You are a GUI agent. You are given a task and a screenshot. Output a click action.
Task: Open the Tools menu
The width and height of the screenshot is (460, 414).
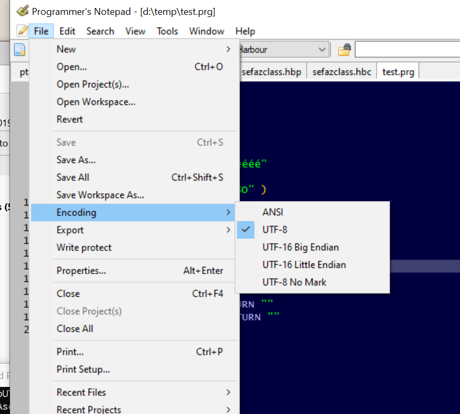pyautogui.click(x=167, y=31)
